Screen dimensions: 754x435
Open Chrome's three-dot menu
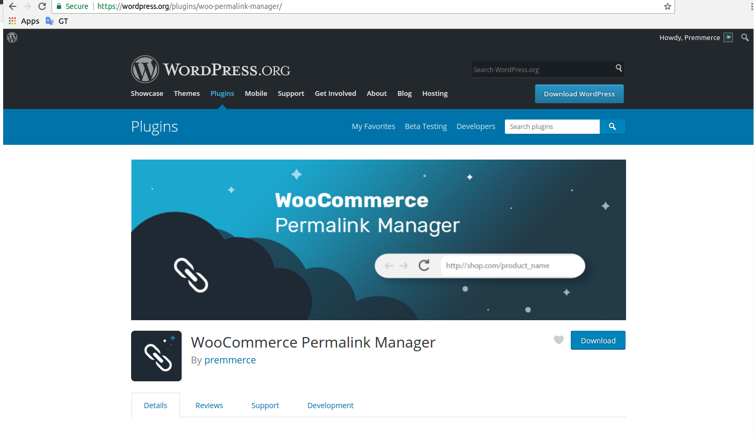(x=751, y=6)
